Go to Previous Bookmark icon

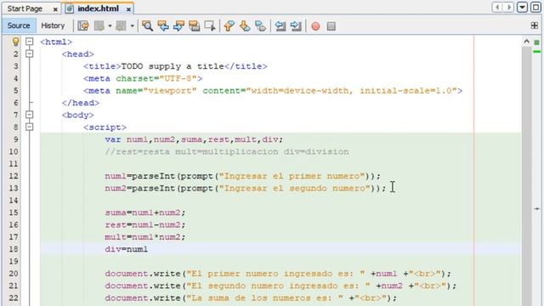[x=229, y=26]
